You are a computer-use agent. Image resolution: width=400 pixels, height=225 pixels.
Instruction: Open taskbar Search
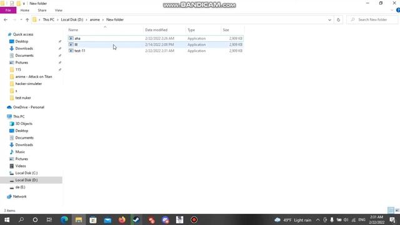pyautogui.click(x=21, y=219)
